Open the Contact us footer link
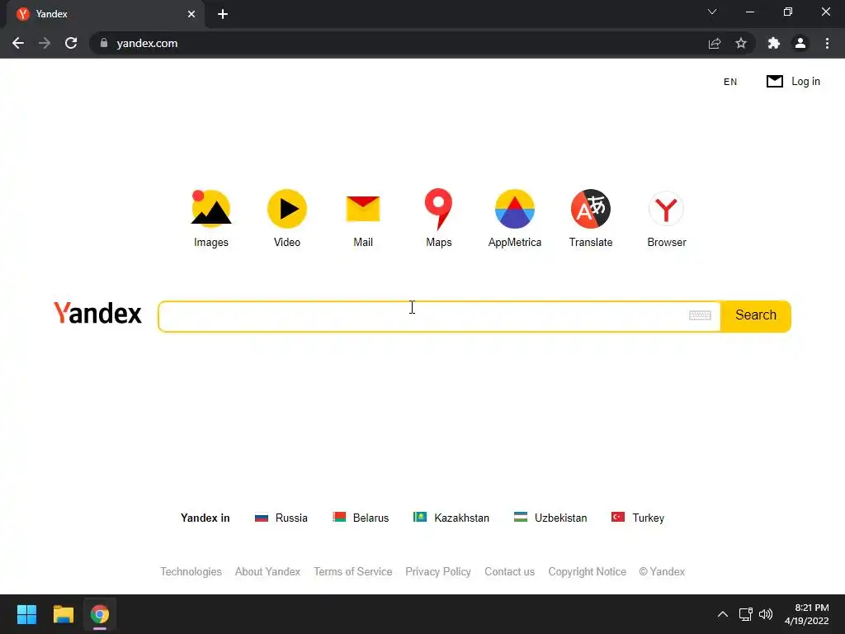 (x=509, y=571)
